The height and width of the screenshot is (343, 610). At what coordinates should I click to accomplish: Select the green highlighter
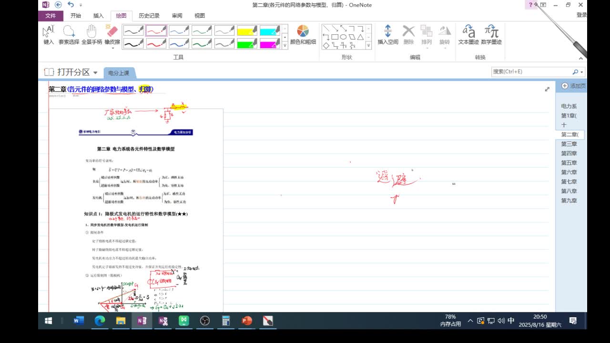coord(248,43)
